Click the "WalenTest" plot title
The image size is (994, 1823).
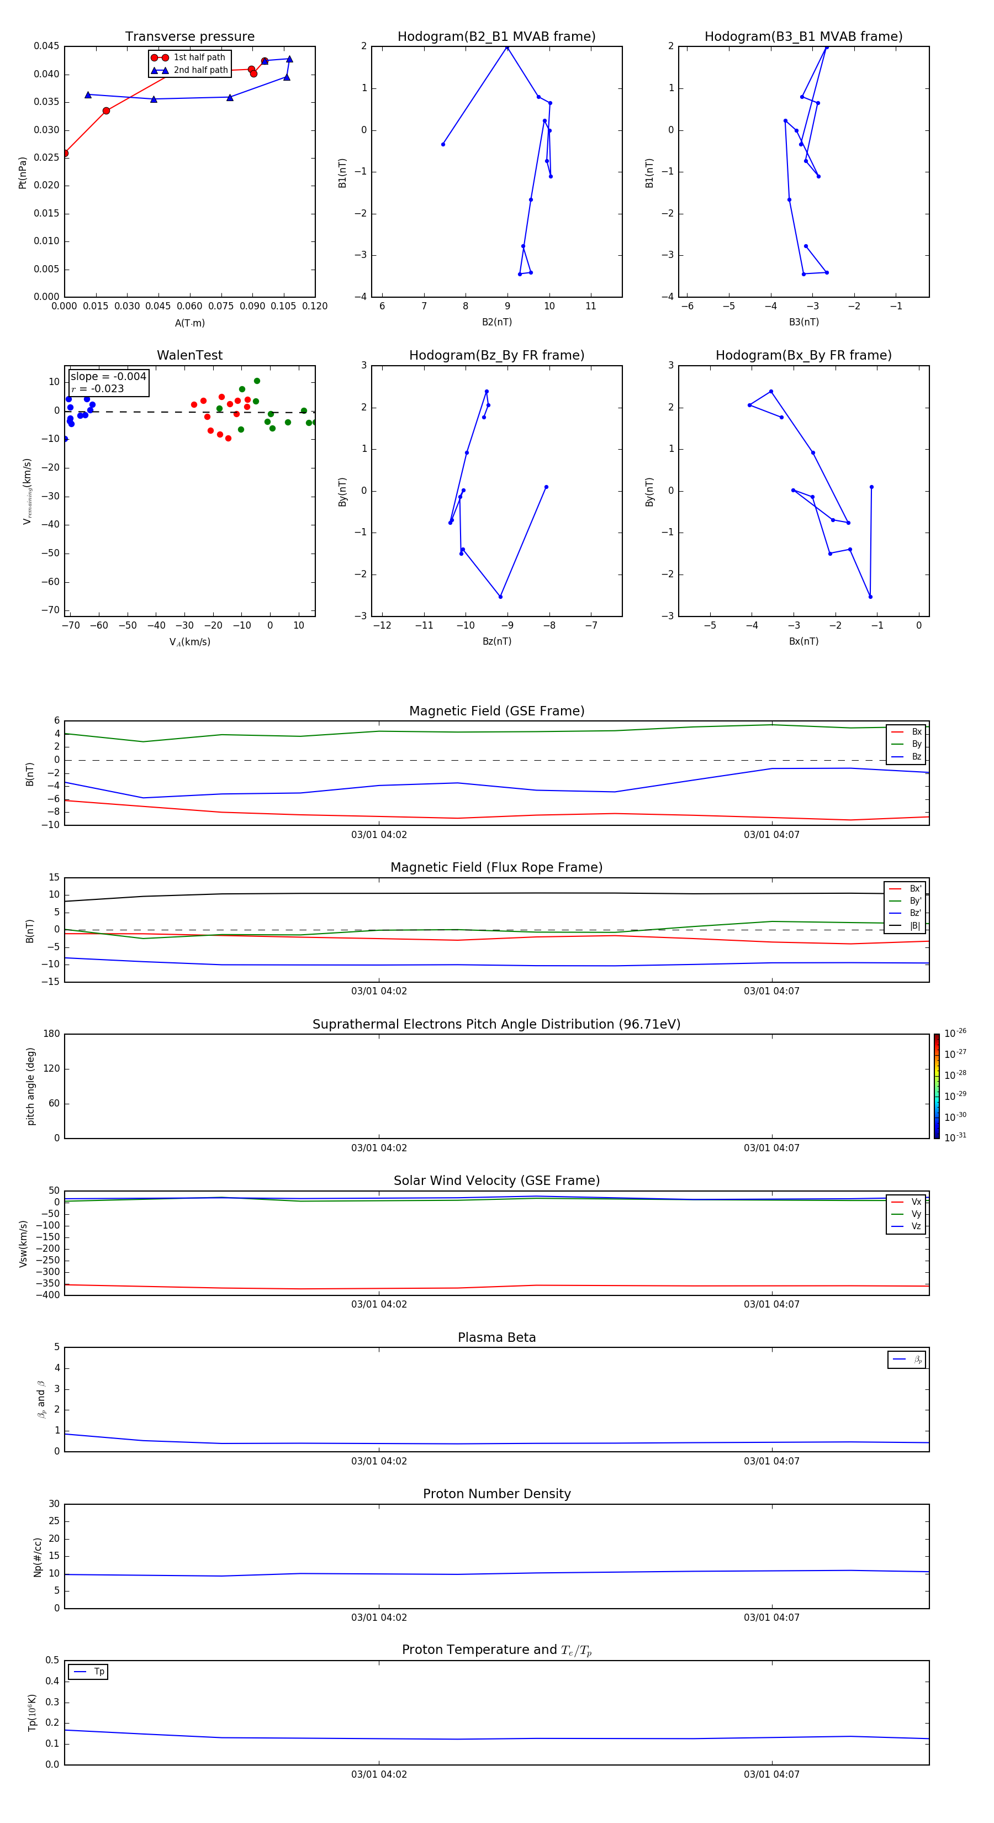pos(189,355)
